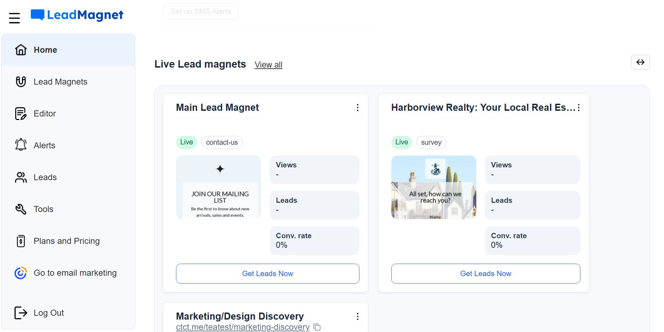This screenshot has height=332, width=664.
Task: Click the Plans and Pricing icon
Action: click(x=21, y=241)
